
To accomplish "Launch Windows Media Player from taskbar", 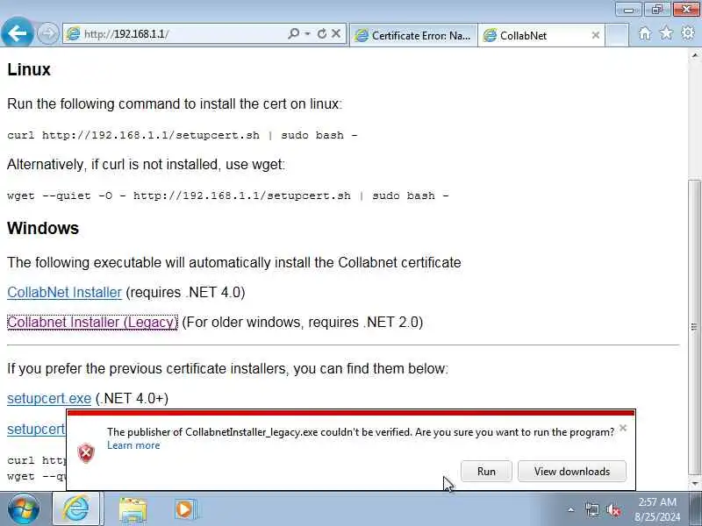I will tap(184, 509).
